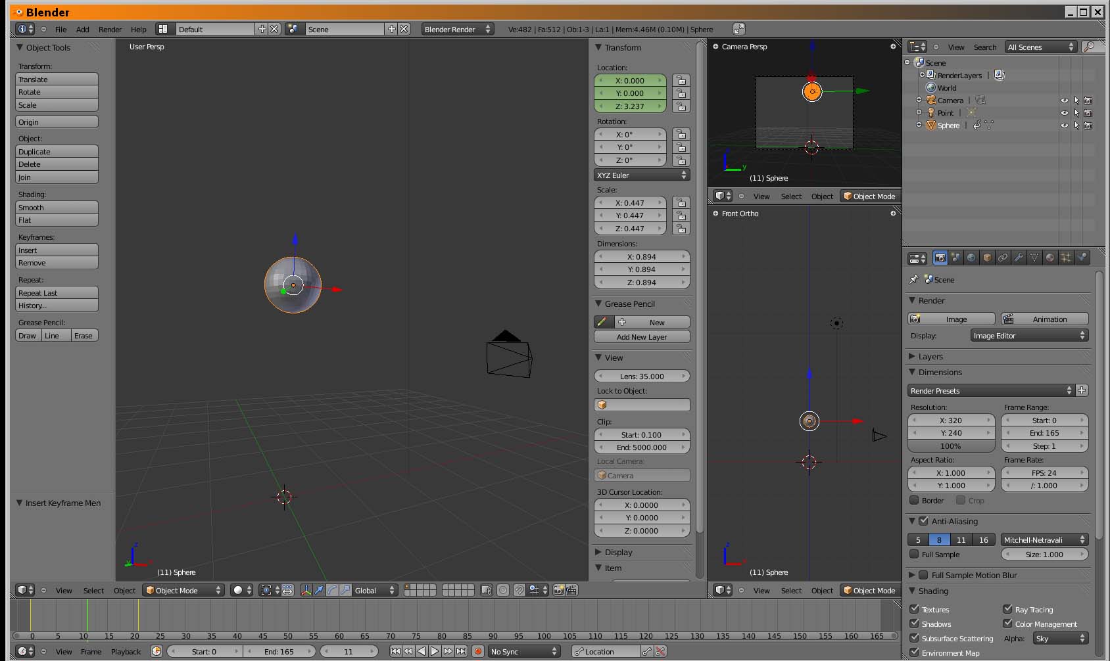Image resolution: width=1110 pixels, height=661 pixels.
Task: Toggle the properties pin icon beside Scene
Action: pyautogui.click(x=914, y=279)
